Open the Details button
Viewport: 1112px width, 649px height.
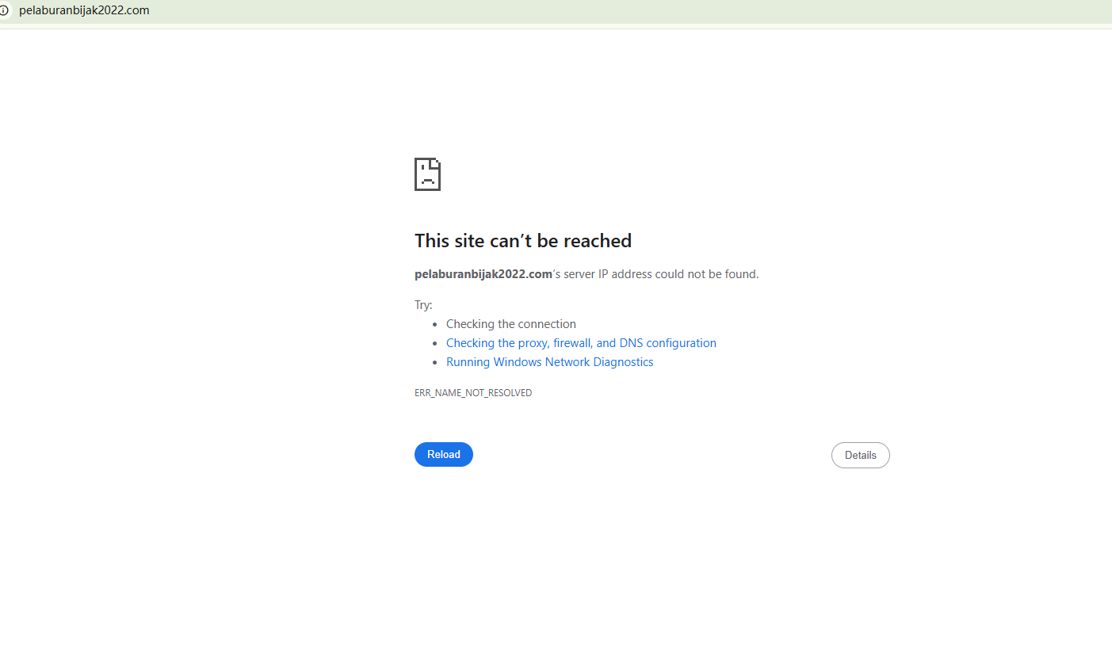pos(861,455)
